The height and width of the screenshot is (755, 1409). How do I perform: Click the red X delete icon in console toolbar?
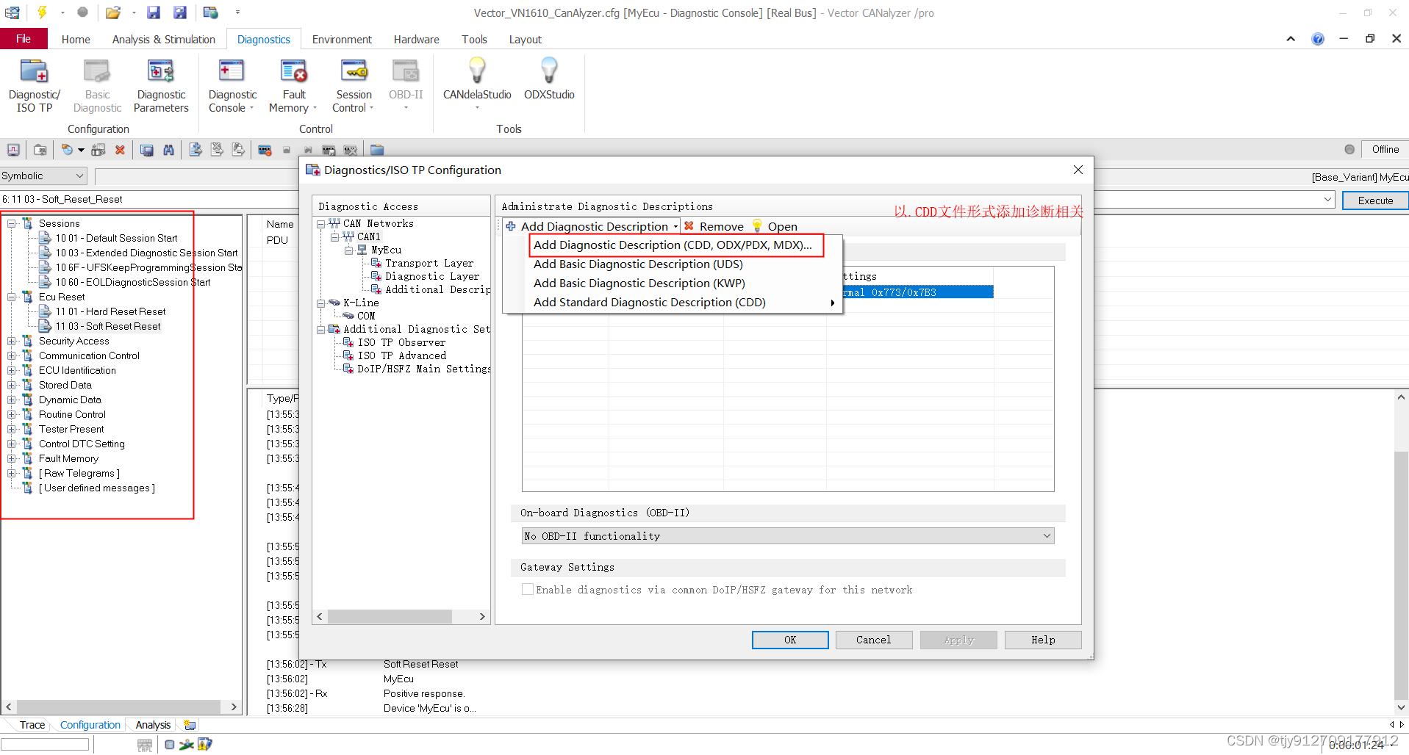(120, 150)
